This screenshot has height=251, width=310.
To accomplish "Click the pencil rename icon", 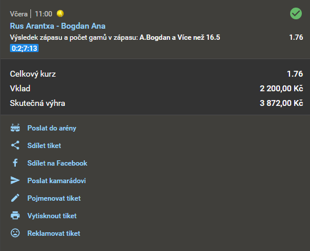I will point(15,198).
